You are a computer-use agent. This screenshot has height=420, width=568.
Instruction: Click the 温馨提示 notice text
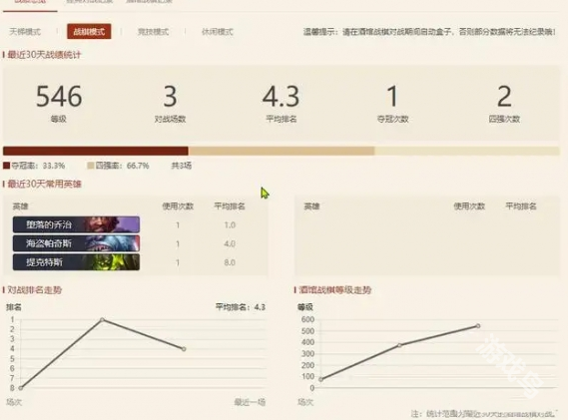[x=429, y=32]
